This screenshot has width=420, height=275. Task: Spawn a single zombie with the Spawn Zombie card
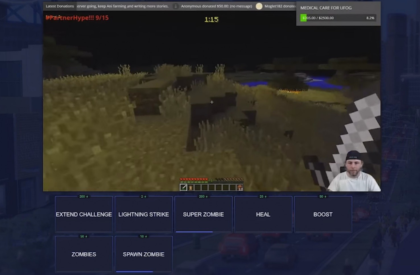click(x=144, y=254)
